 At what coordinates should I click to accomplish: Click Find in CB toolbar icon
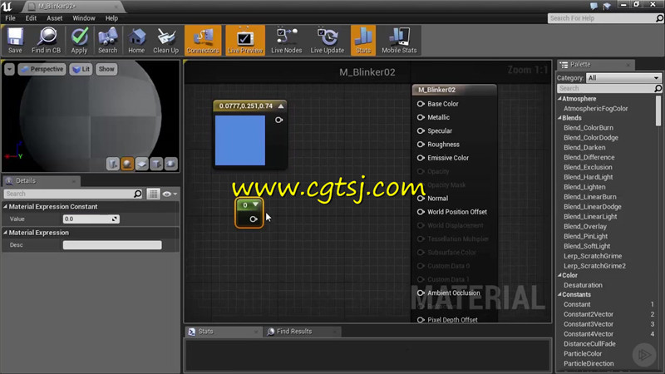47,40
